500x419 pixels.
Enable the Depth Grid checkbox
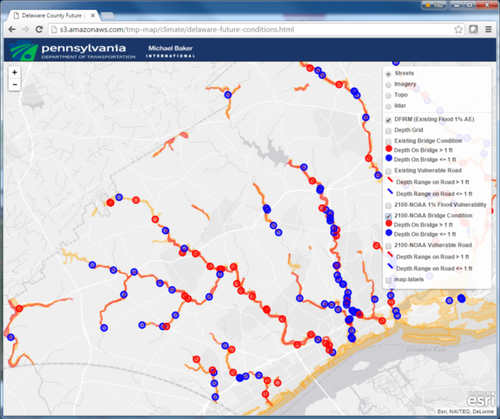[388, 130]
